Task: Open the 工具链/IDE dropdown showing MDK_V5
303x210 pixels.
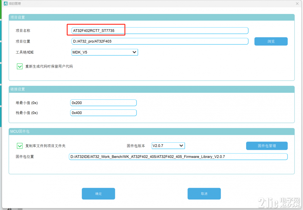Action: [x=104, y=52]
